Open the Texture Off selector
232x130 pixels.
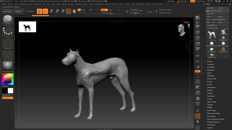[8, 55]
